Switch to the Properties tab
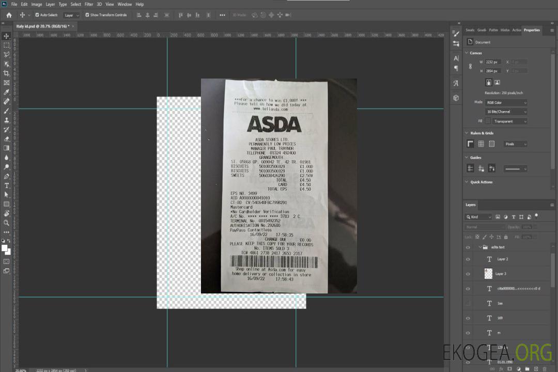The width and height of the screenshot is (558, 372). pyautogui.click(x=532, y=30)
